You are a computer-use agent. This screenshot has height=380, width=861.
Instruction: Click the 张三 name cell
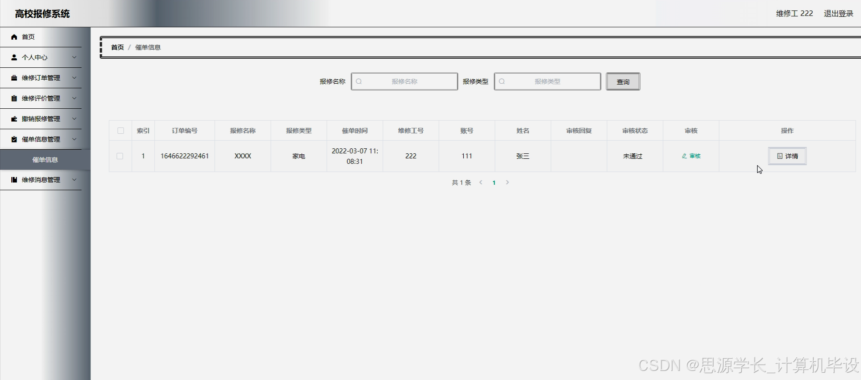[x=523, y=156]
